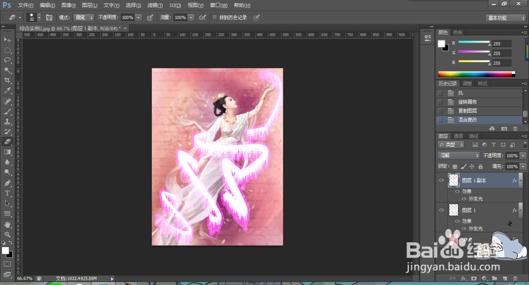Select the Blur (droplet) tool
Viewport: 529px width, 285px height.
pos(7,162)
